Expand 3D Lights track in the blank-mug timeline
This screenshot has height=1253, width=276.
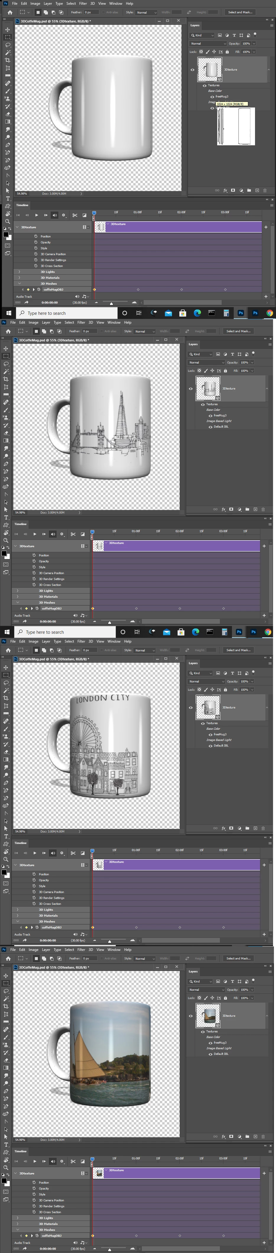20,272
